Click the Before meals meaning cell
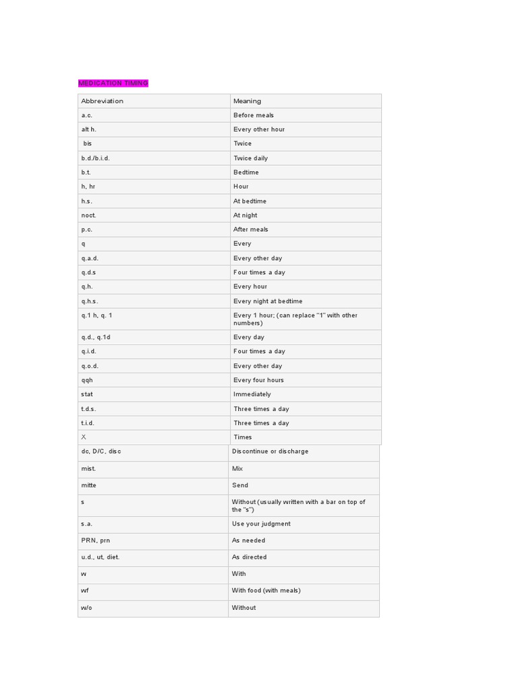 254,115
